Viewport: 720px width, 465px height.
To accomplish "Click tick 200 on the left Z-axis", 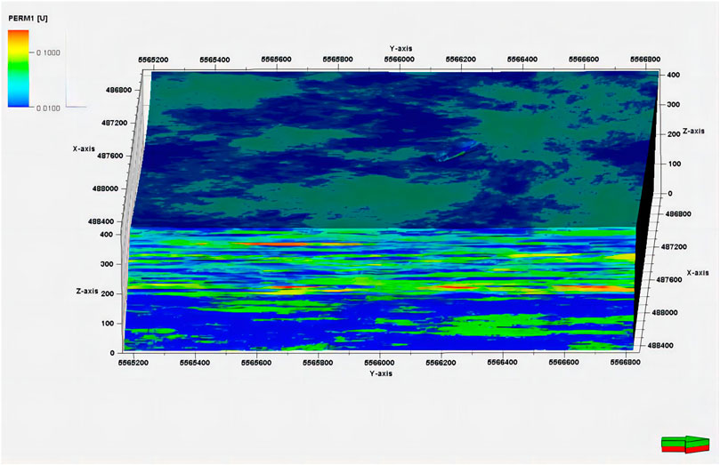I will 107,293.
